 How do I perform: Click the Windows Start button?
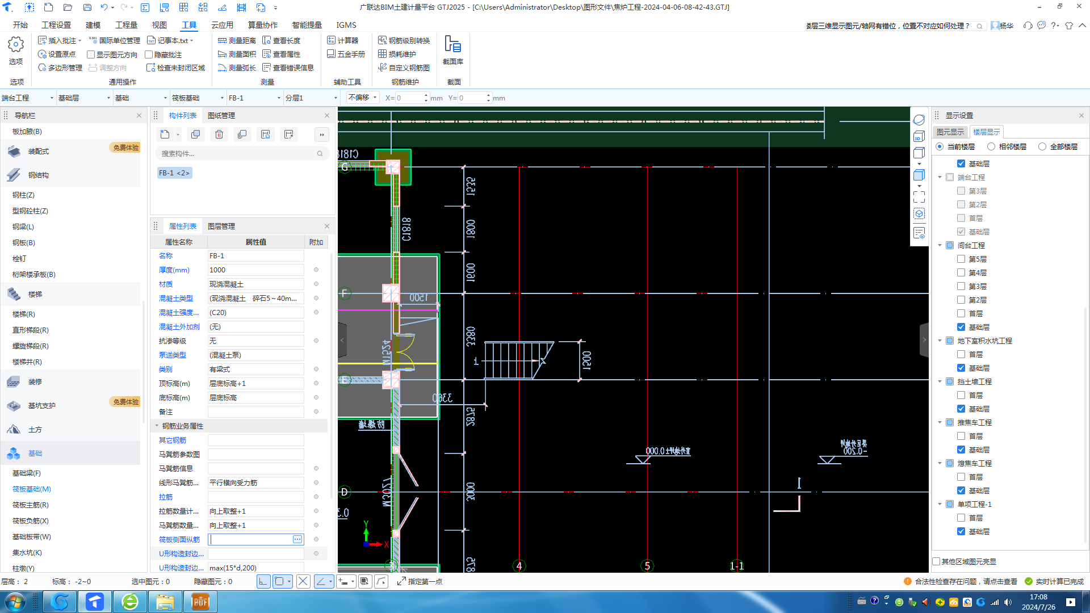click(x=15, y=602)
